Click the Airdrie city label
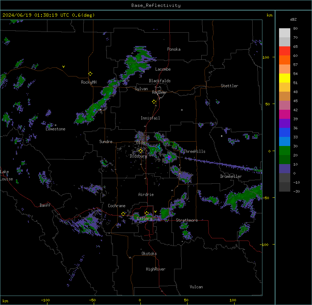The height and width of the screenshot is (305, 312). tap(146, 195)
